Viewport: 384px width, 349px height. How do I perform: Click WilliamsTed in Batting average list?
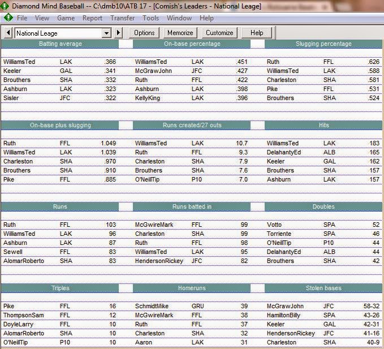19,62
